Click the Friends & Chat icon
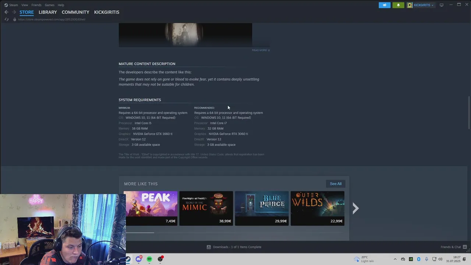Screen dimensions: 471x265 pos(465,247)
